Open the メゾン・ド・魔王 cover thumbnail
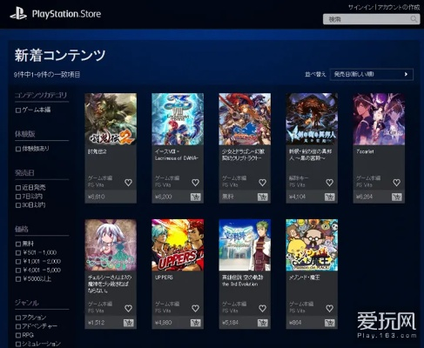424x348 pixels. pos(312,244)
